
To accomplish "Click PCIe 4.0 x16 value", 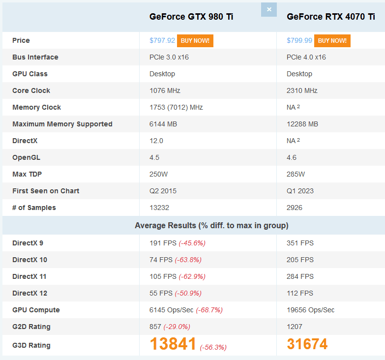I will coord(306,57).
